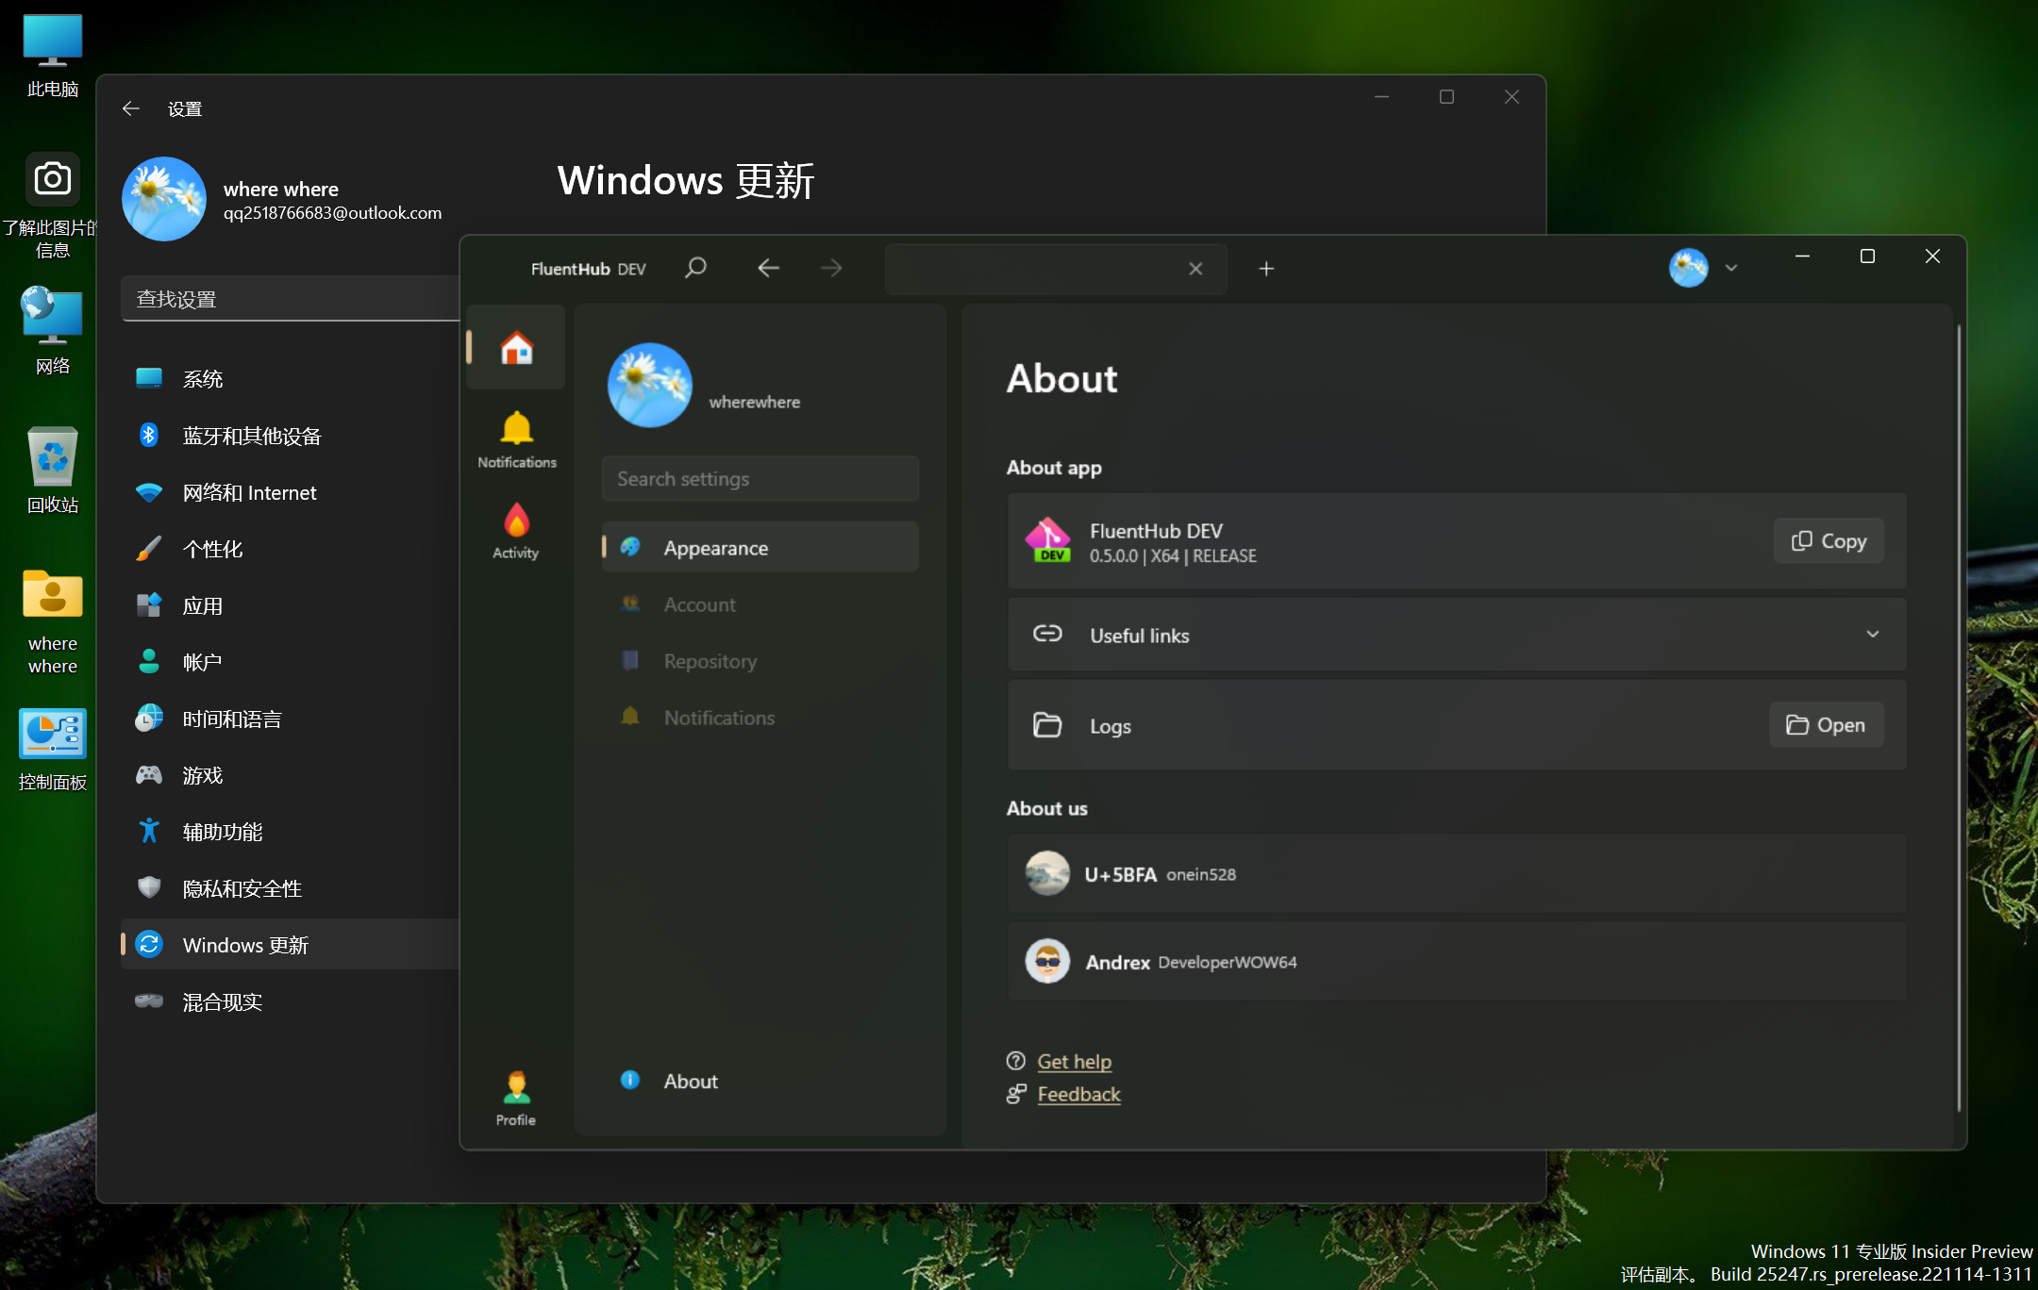Click the Logs folder icon
Image resolution: width=2038 pixels, height=1290 pixels.
[x=1047, y=725]
